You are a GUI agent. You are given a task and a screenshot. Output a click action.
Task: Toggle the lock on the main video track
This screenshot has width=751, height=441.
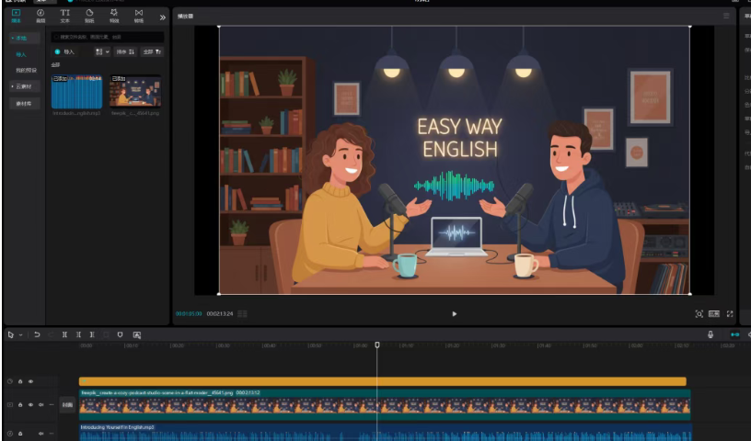pos(19,404)
